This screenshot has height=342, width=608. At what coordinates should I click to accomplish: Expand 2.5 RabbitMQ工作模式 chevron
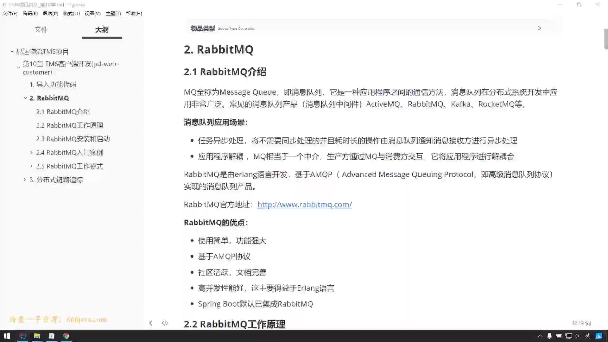[31, 166]
